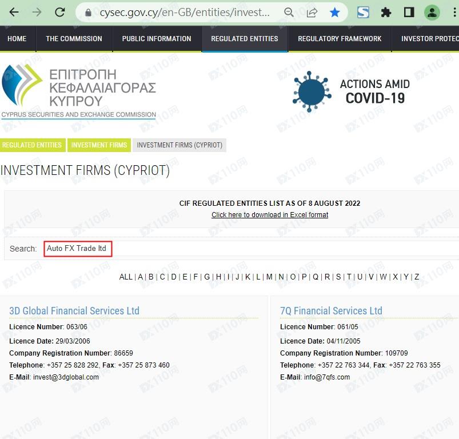Open 7Q Financial Services Ltd

click(331, 311)
